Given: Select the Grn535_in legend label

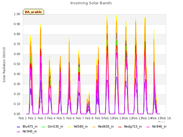Looking at the screenshot, I should (x=55, y=127).
